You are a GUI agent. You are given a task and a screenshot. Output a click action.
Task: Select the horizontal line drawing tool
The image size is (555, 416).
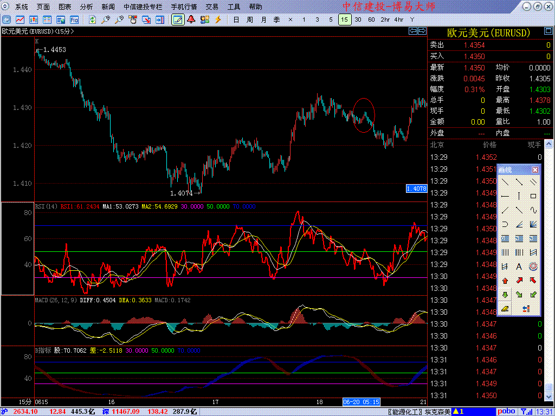(x=505, y=196)
